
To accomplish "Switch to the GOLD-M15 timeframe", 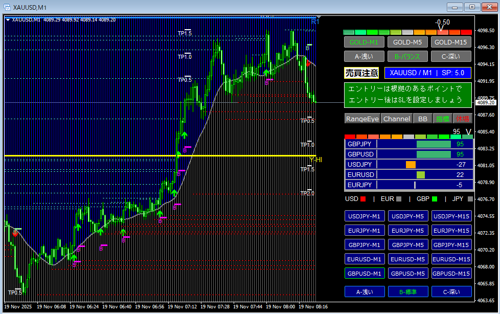I will [x=451, y=42].
